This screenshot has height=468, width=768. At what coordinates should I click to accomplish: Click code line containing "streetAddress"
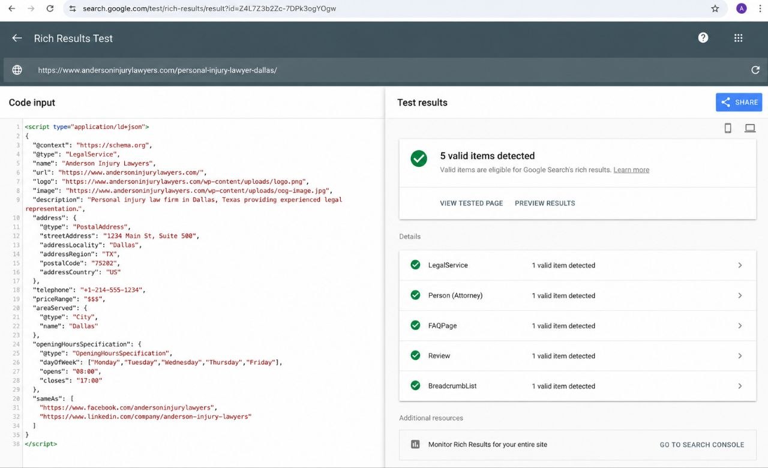click(119, 236)
